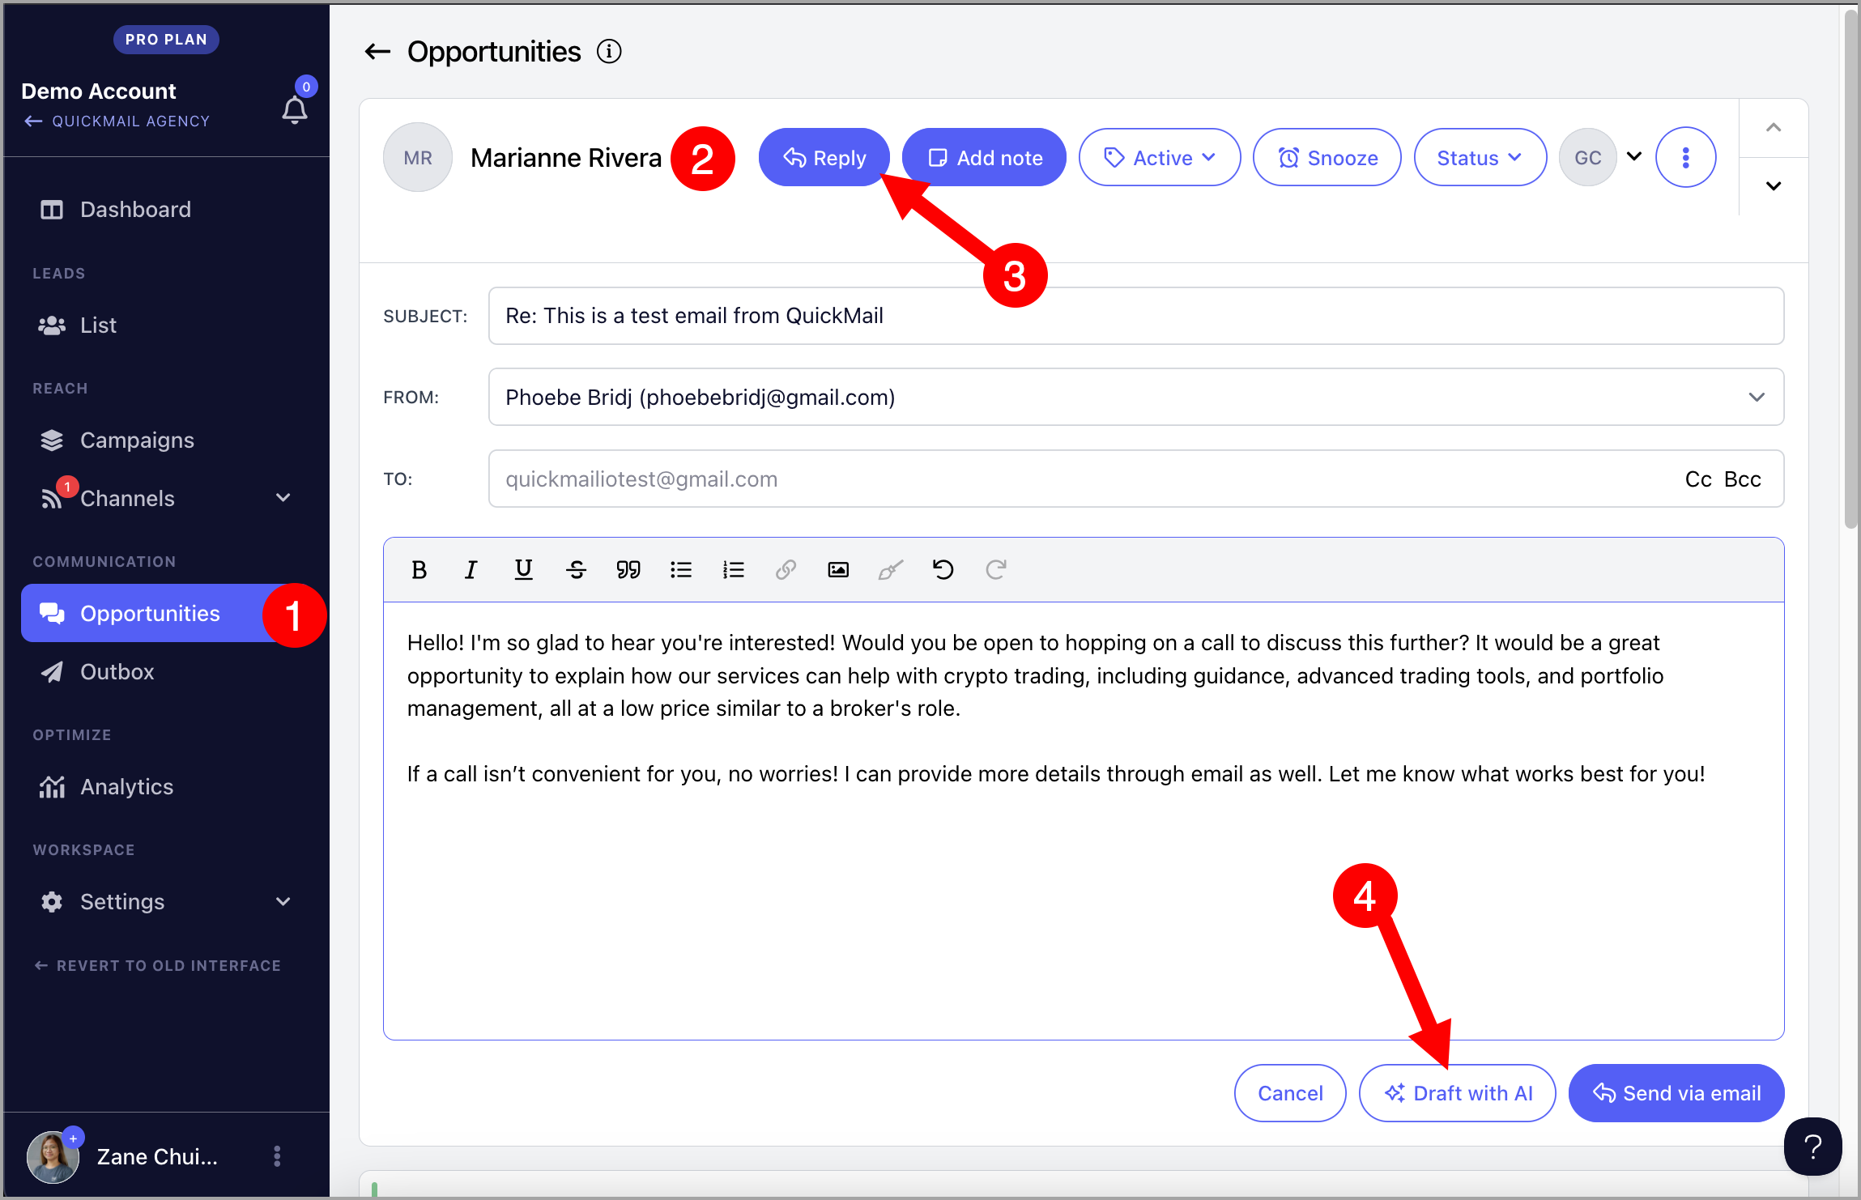Go to previous opportunity with up chevron
This screenshot has height=1200, width=1861.
coord(1774,128)
